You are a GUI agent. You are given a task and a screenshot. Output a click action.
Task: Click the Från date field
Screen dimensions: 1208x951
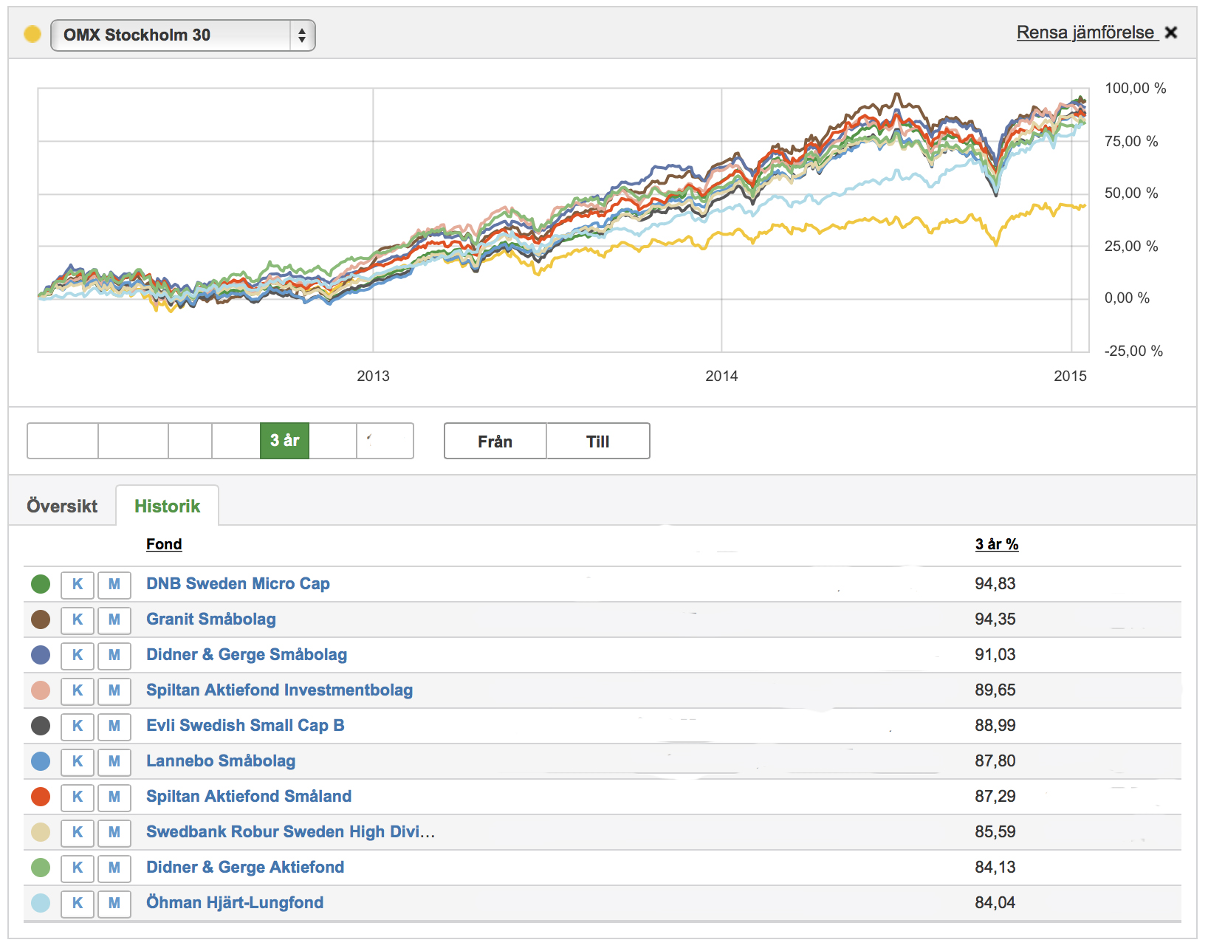point(495,442)
